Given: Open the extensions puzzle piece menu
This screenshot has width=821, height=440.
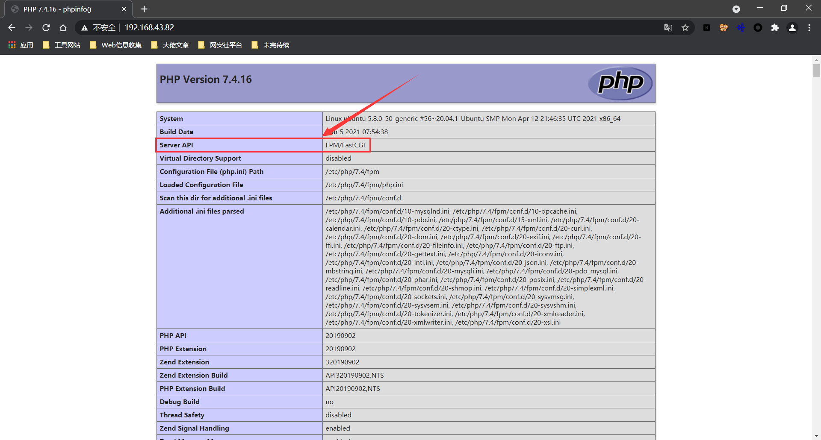Looking at the screenshot, I should [775, 28].
